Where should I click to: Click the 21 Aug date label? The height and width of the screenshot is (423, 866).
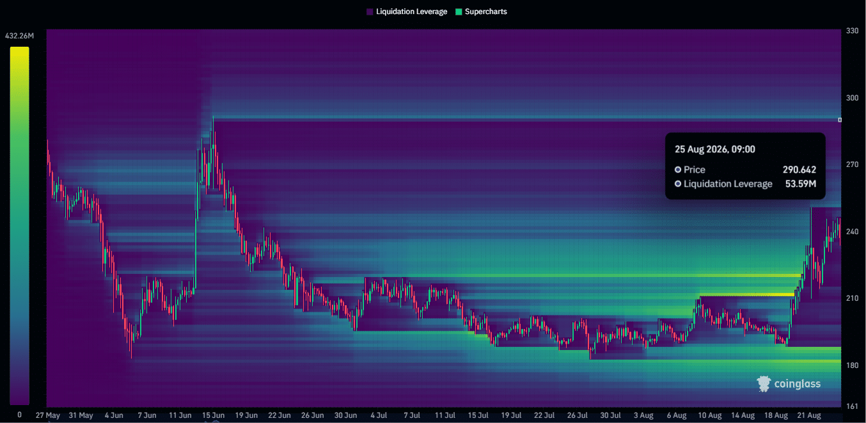(809, 415)
